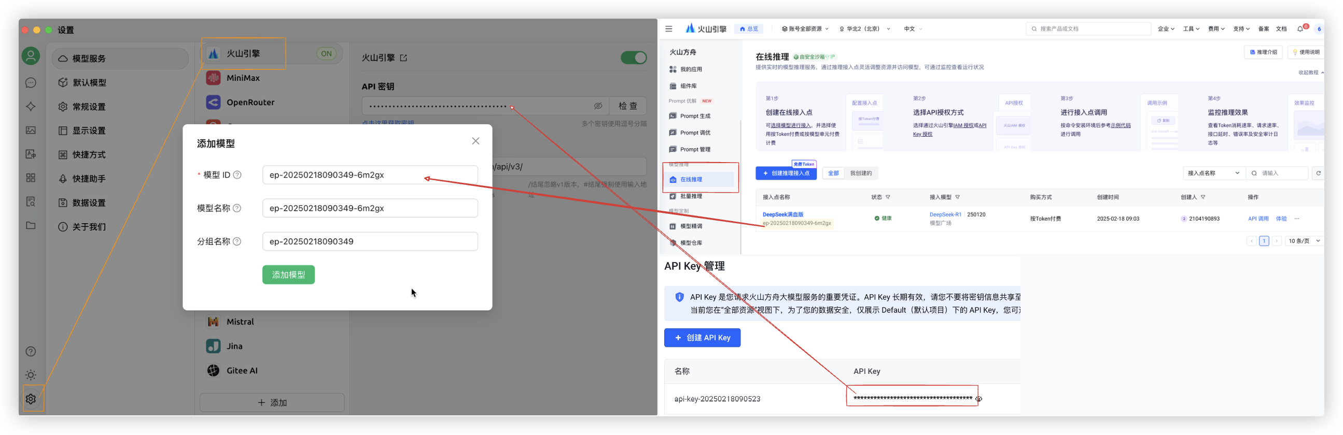Open the 10 条/页 page size dropdown
Image resolution: width=1343 pixels, height=435 pixels.
tap(1304, 241)
